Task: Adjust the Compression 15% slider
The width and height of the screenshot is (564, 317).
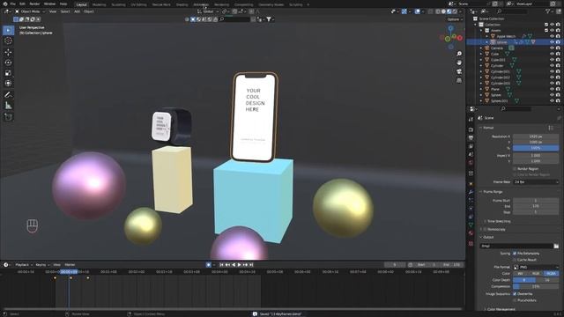Action: pyautogui.click(x=536, y=286)
